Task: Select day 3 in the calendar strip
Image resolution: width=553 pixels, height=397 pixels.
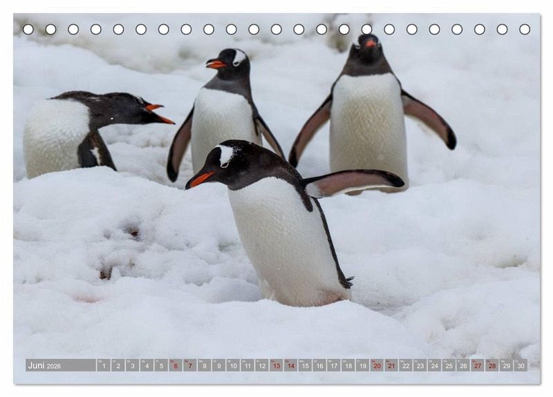Action: [133, 365]
